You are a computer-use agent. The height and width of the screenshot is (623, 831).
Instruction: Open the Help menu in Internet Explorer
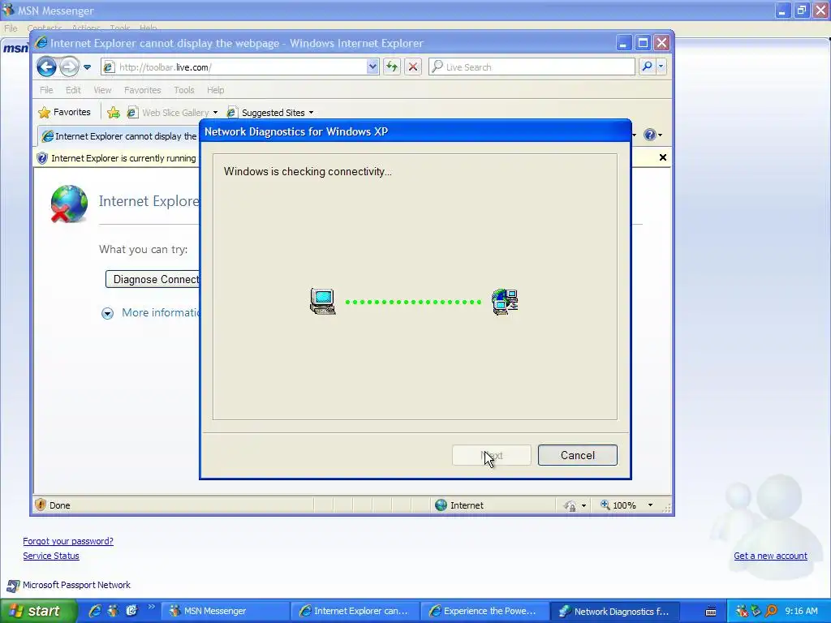(215, 90)
